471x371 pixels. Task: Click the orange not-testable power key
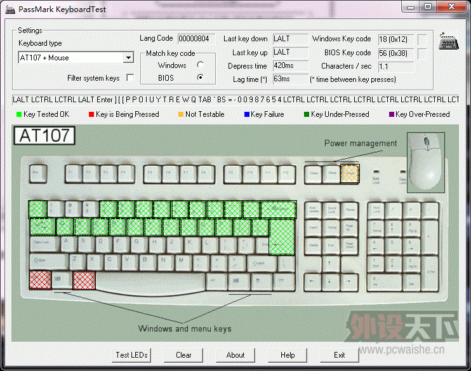[x=350, y=174]
